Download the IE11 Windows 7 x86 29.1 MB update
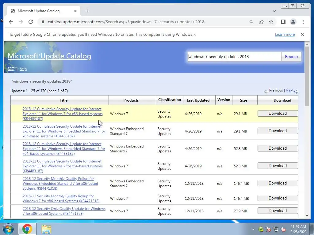Image resolution: width=314 pixels, height=235 pixels. (278, 113)
